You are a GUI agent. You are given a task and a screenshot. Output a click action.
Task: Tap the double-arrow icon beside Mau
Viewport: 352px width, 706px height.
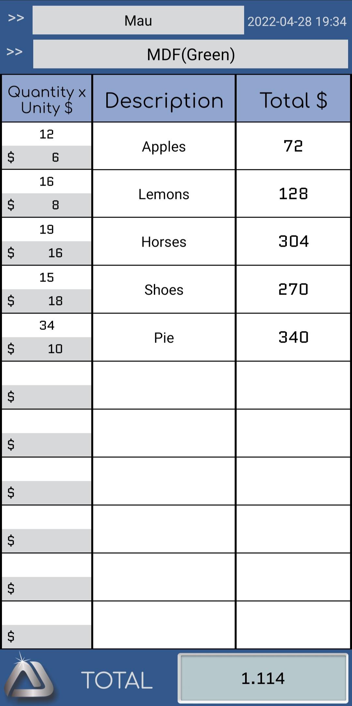(16, 18)
